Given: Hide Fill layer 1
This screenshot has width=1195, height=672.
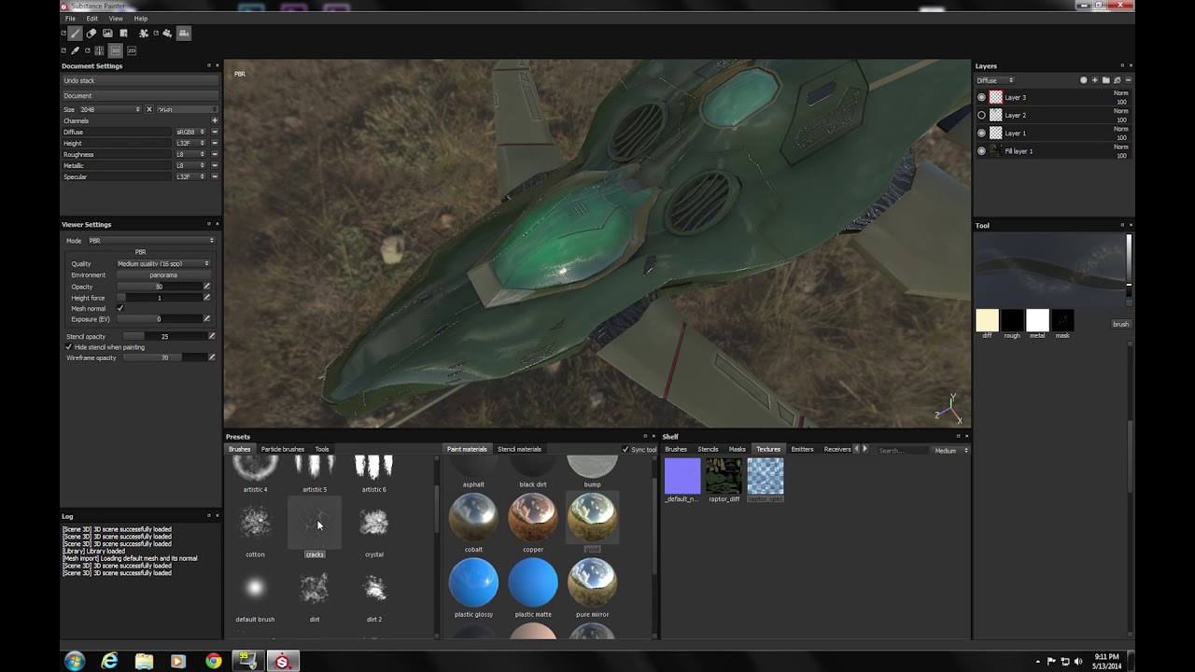Looking at the screenshot, I should 981,151.
